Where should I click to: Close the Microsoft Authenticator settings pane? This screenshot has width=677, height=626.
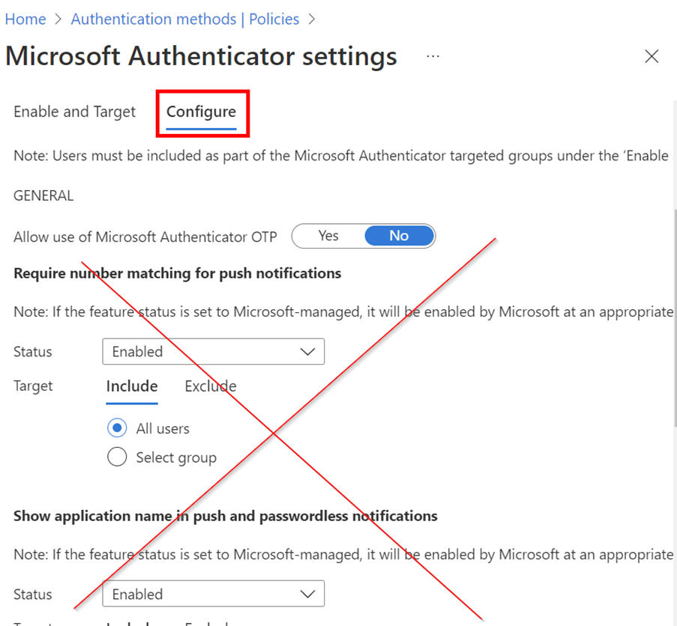point(652,57)
